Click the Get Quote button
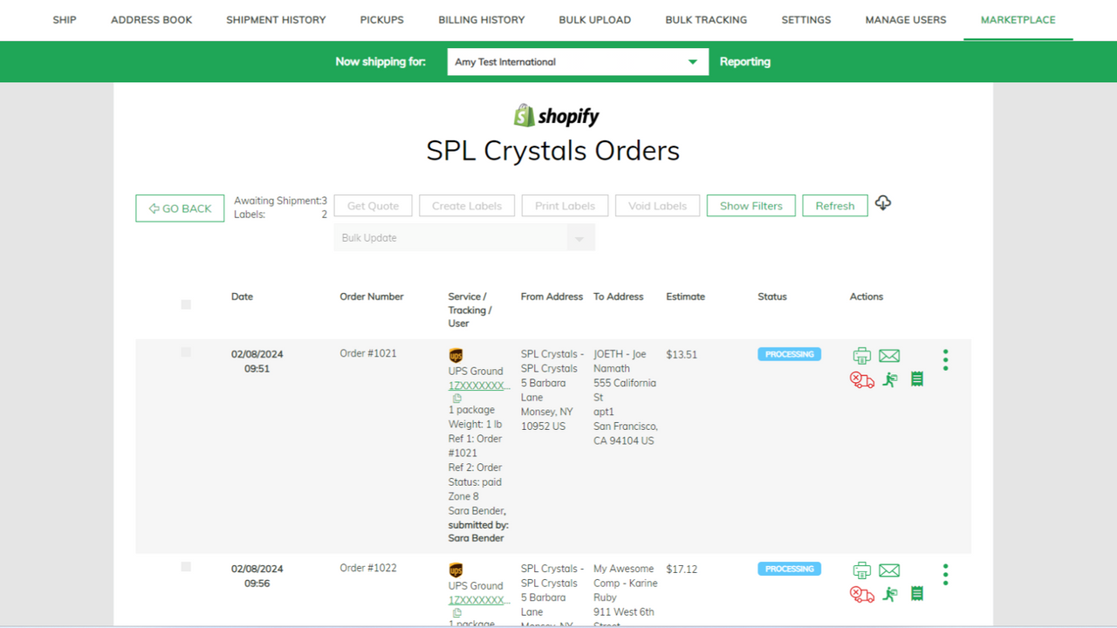This screenshot has width=1117, height=628. pyautogui.click(x=373, y=206)
